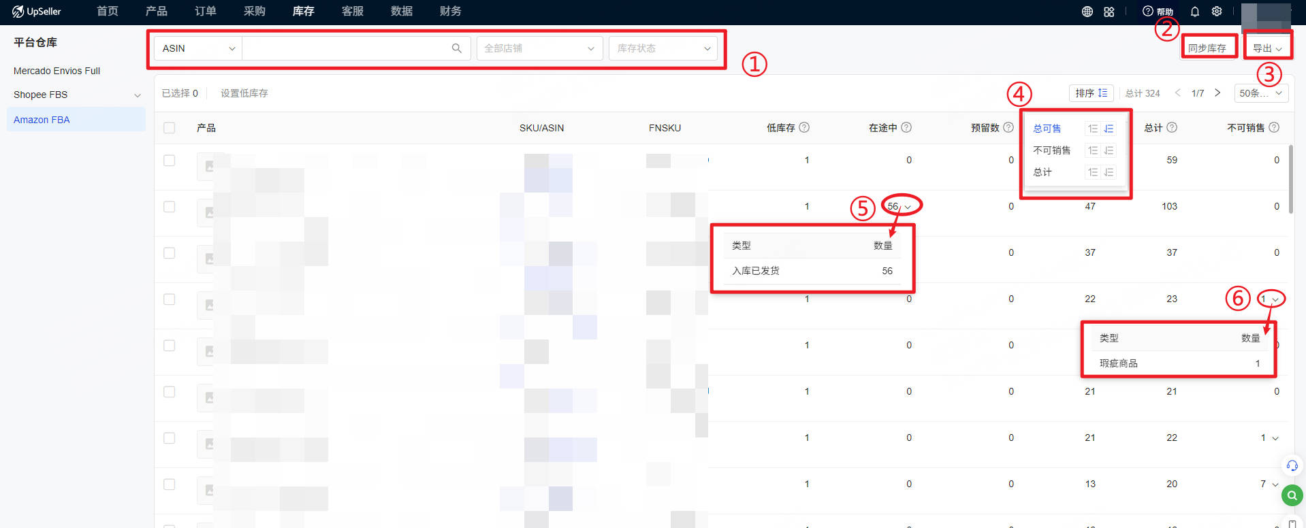Click the help icon beside 不可销售 column header

pos(1274,127)
